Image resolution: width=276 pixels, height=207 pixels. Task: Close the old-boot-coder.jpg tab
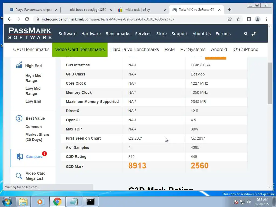111,10
